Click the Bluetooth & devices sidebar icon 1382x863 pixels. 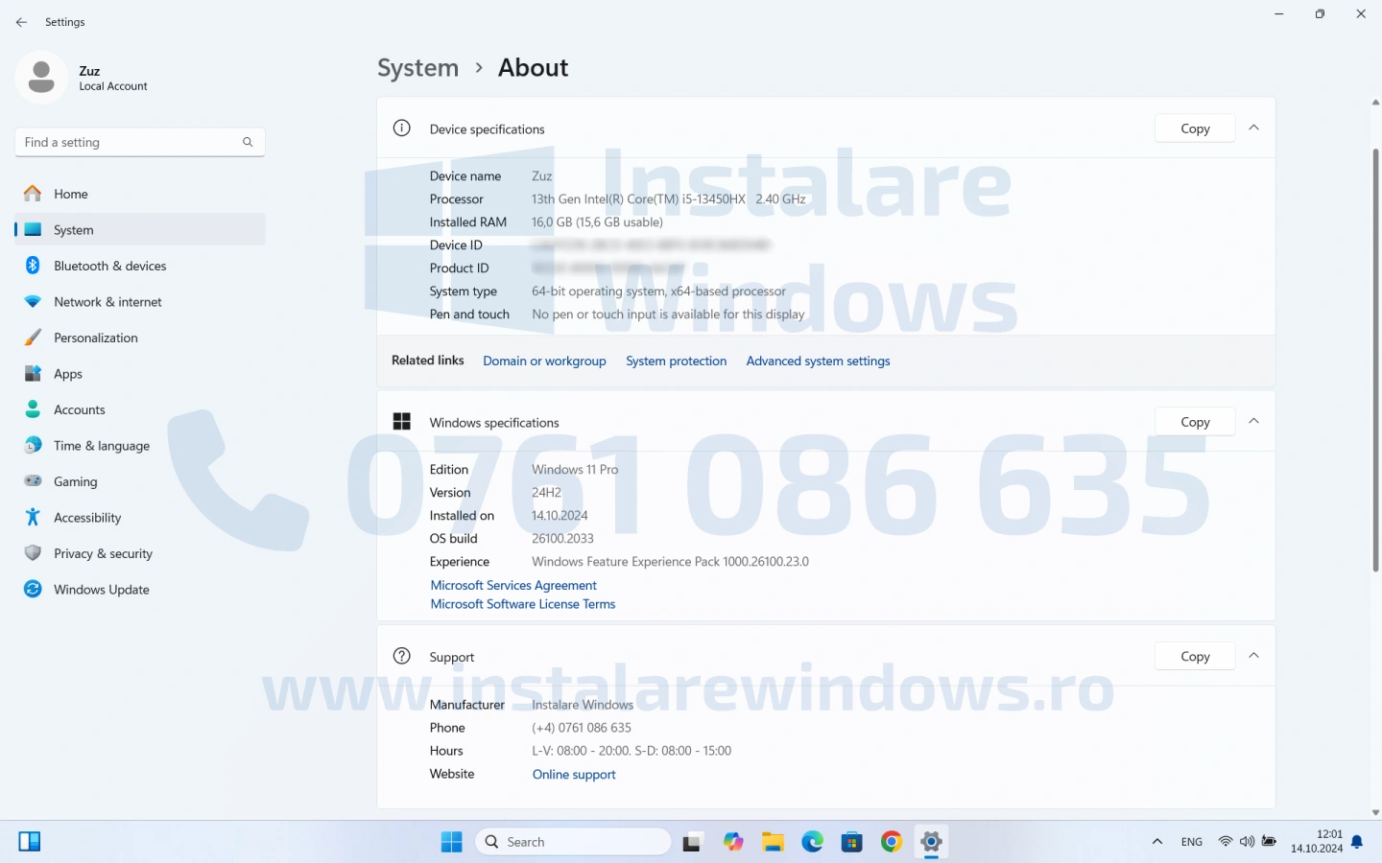pos(33,266)
